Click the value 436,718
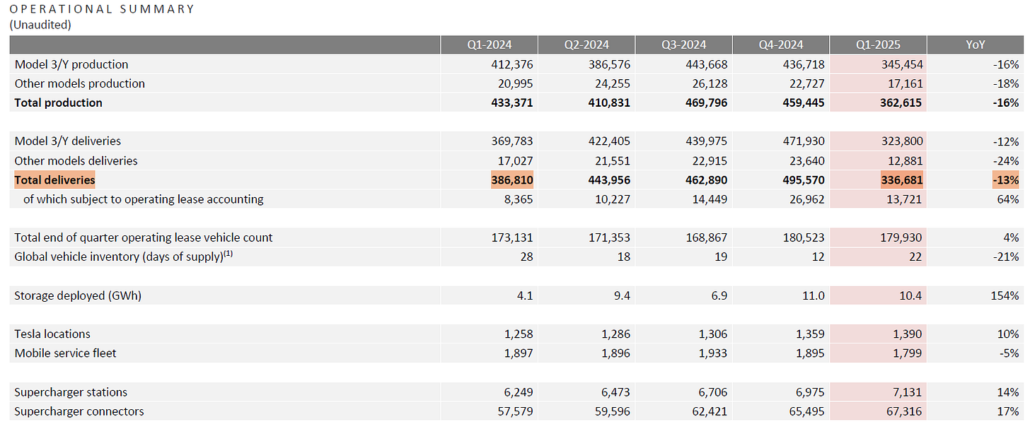Viewport: 1030px width, 429px height. (x=804, y=64)
